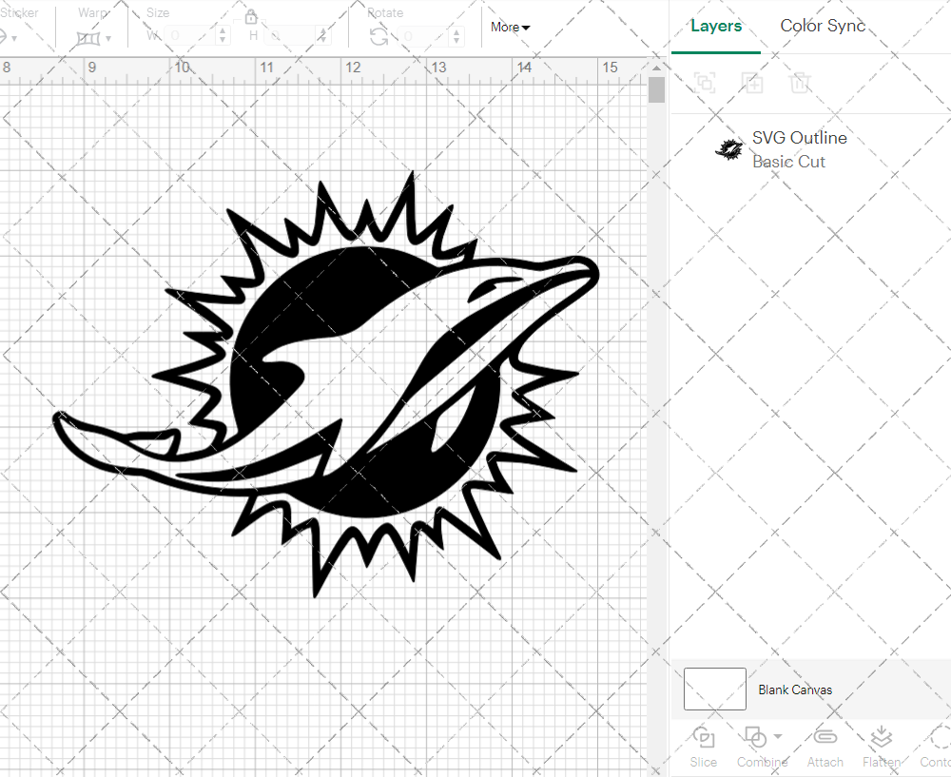This screenshot has height=777, width=951.
Task: Click the Contour icon
Action: coord(937,738)
